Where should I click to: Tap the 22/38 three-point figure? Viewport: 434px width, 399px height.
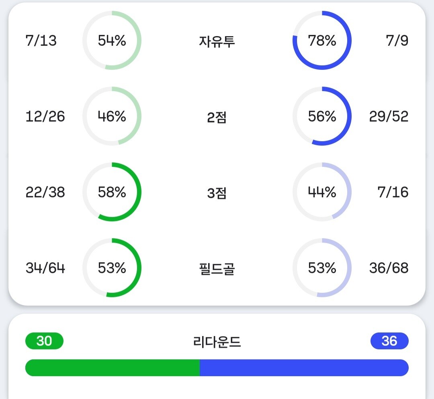coord(45,192)
